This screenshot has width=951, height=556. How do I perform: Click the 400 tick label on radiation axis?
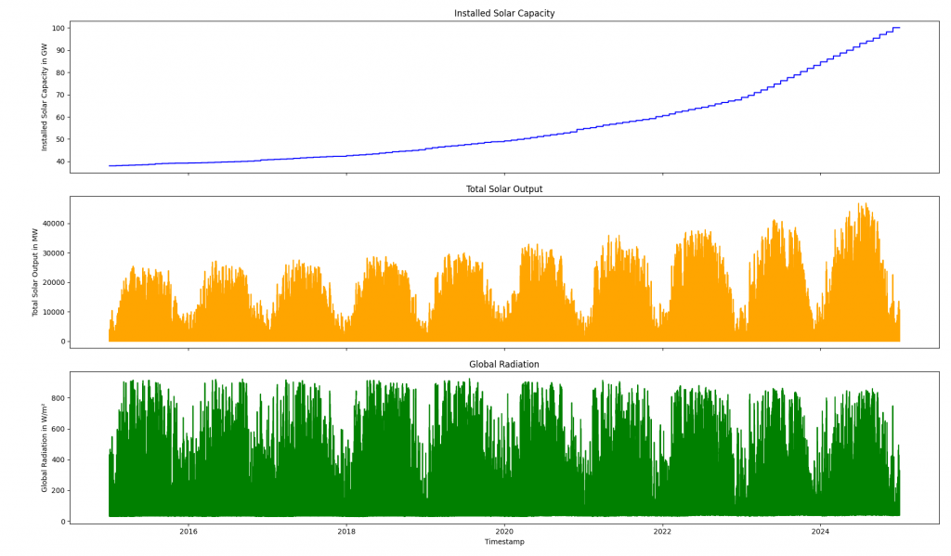[x=57, y=459]
